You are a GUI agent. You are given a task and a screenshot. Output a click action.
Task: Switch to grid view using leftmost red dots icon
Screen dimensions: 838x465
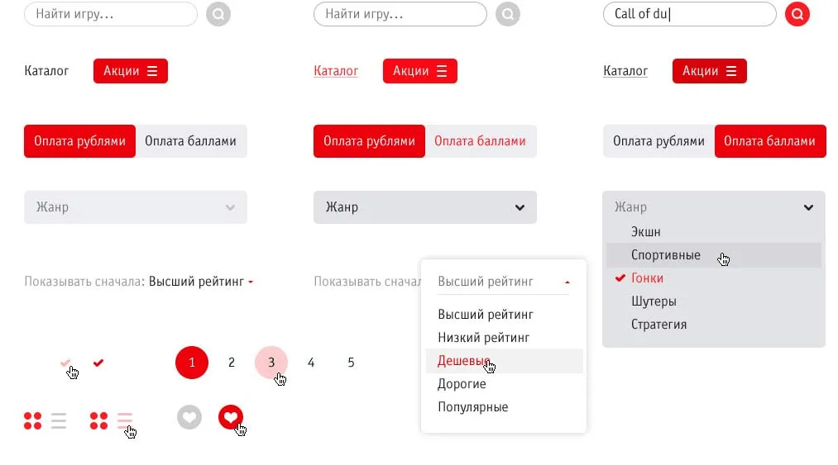[32, 420]
